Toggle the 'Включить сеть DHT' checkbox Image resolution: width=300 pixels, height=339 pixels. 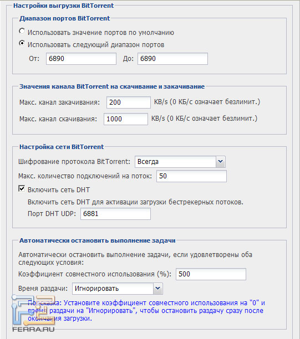[x=22, y=189]
